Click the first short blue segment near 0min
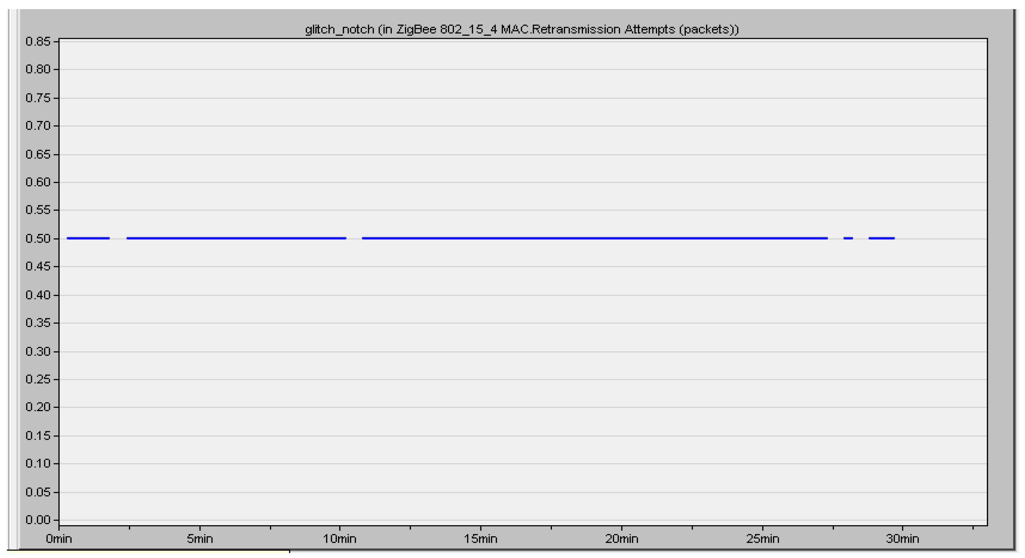This screenshot has height=558, width=1025. (x=88, y=238)
